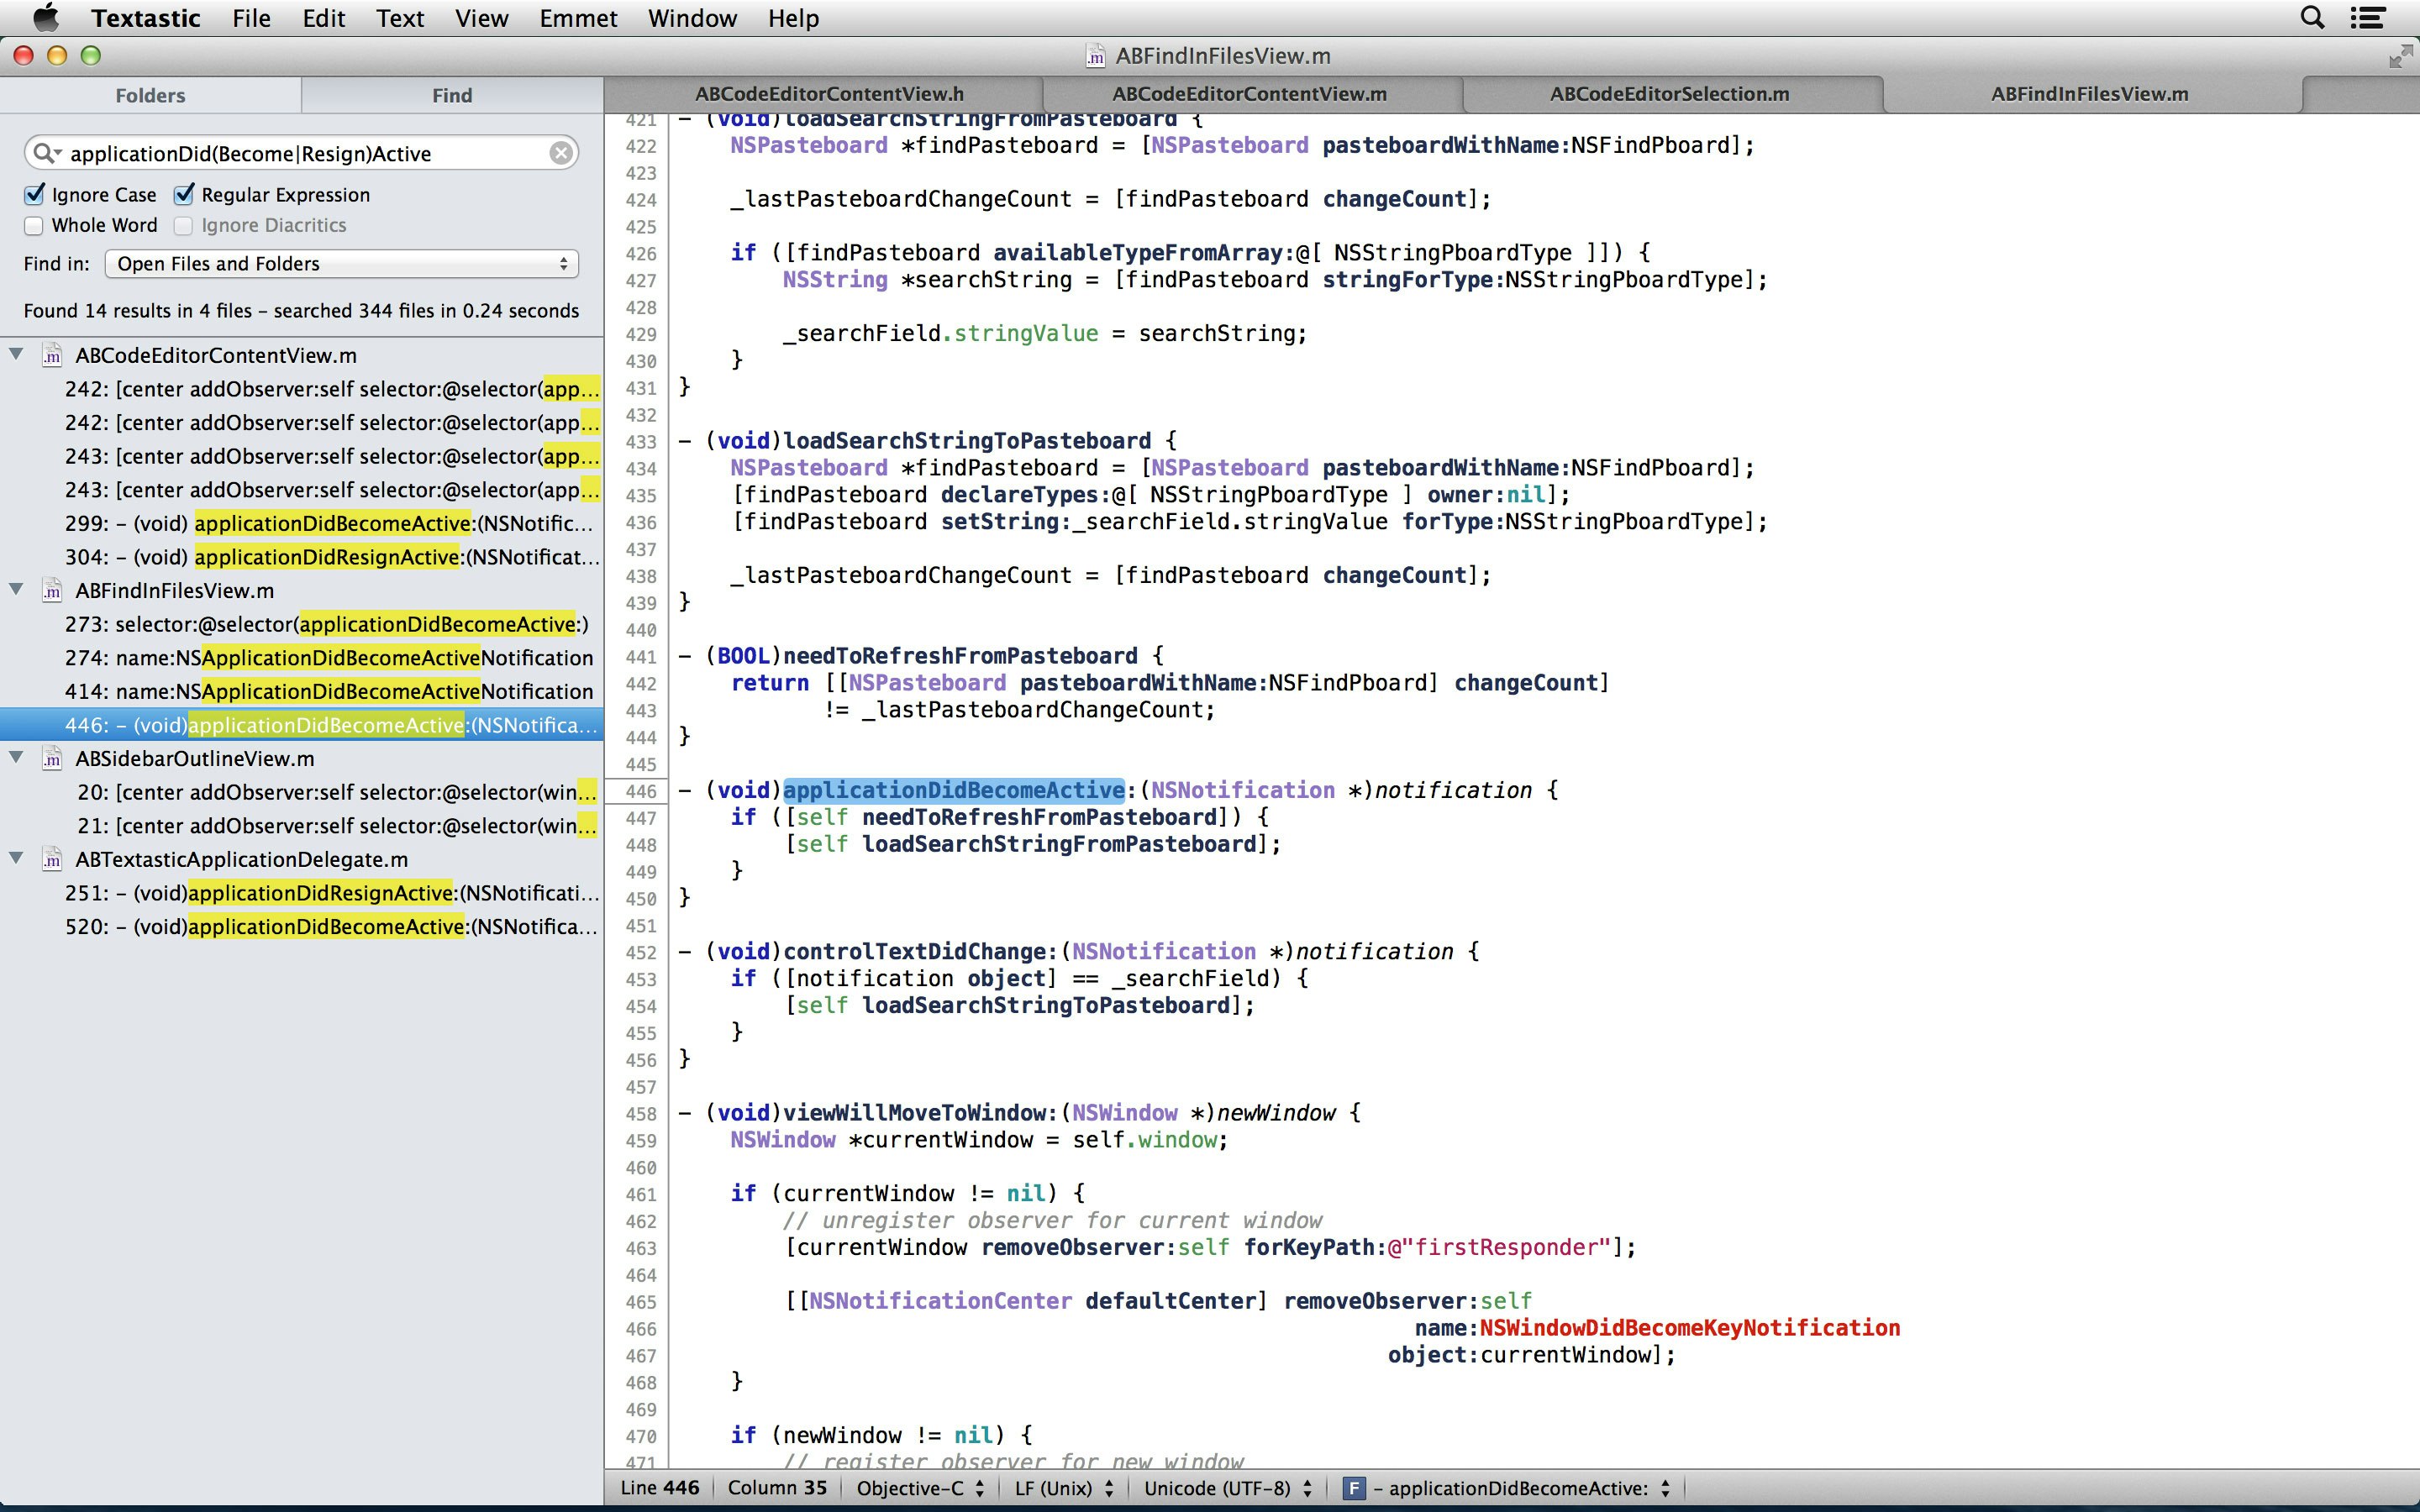Collapse the ABFindInFilesView.m results group
The height and width of the screenshot is (1512, 2420).
pos(17,590)
